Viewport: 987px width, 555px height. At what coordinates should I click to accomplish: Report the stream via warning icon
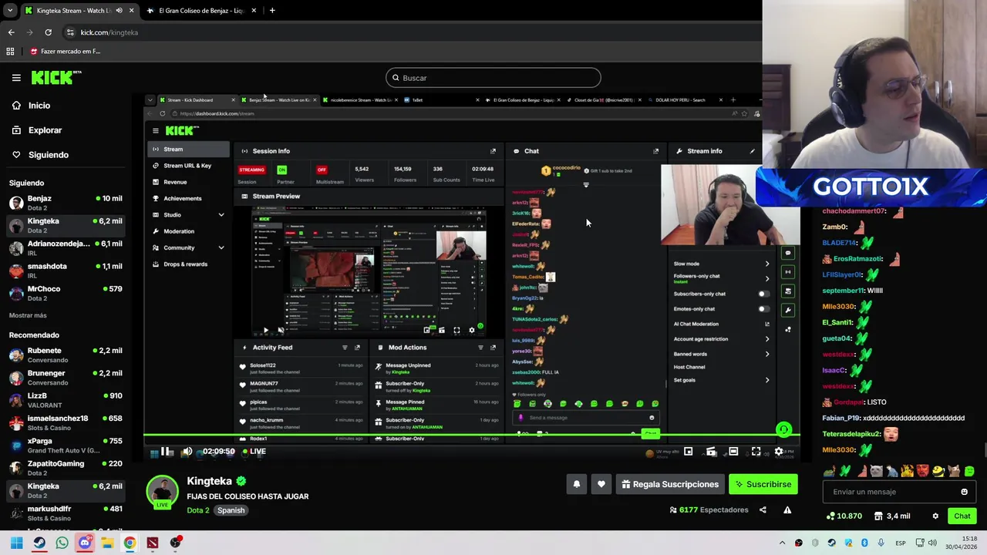pos(787,510)
